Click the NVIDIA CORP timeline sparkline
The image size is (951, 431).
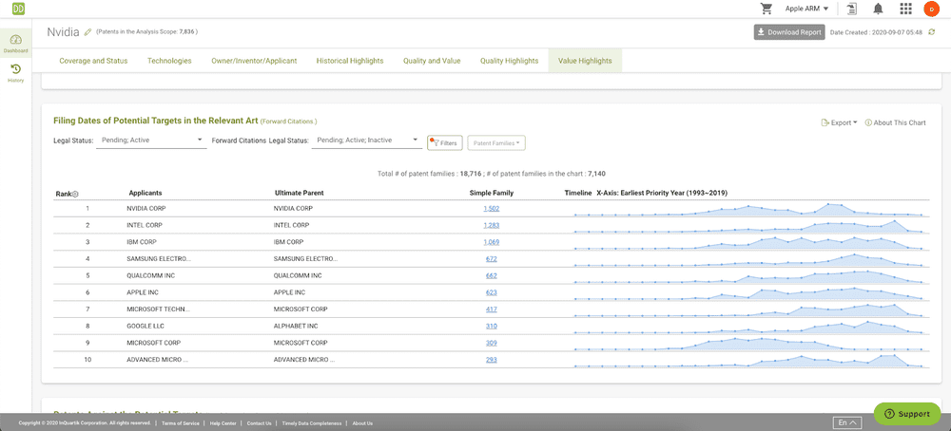click(747, 210)
